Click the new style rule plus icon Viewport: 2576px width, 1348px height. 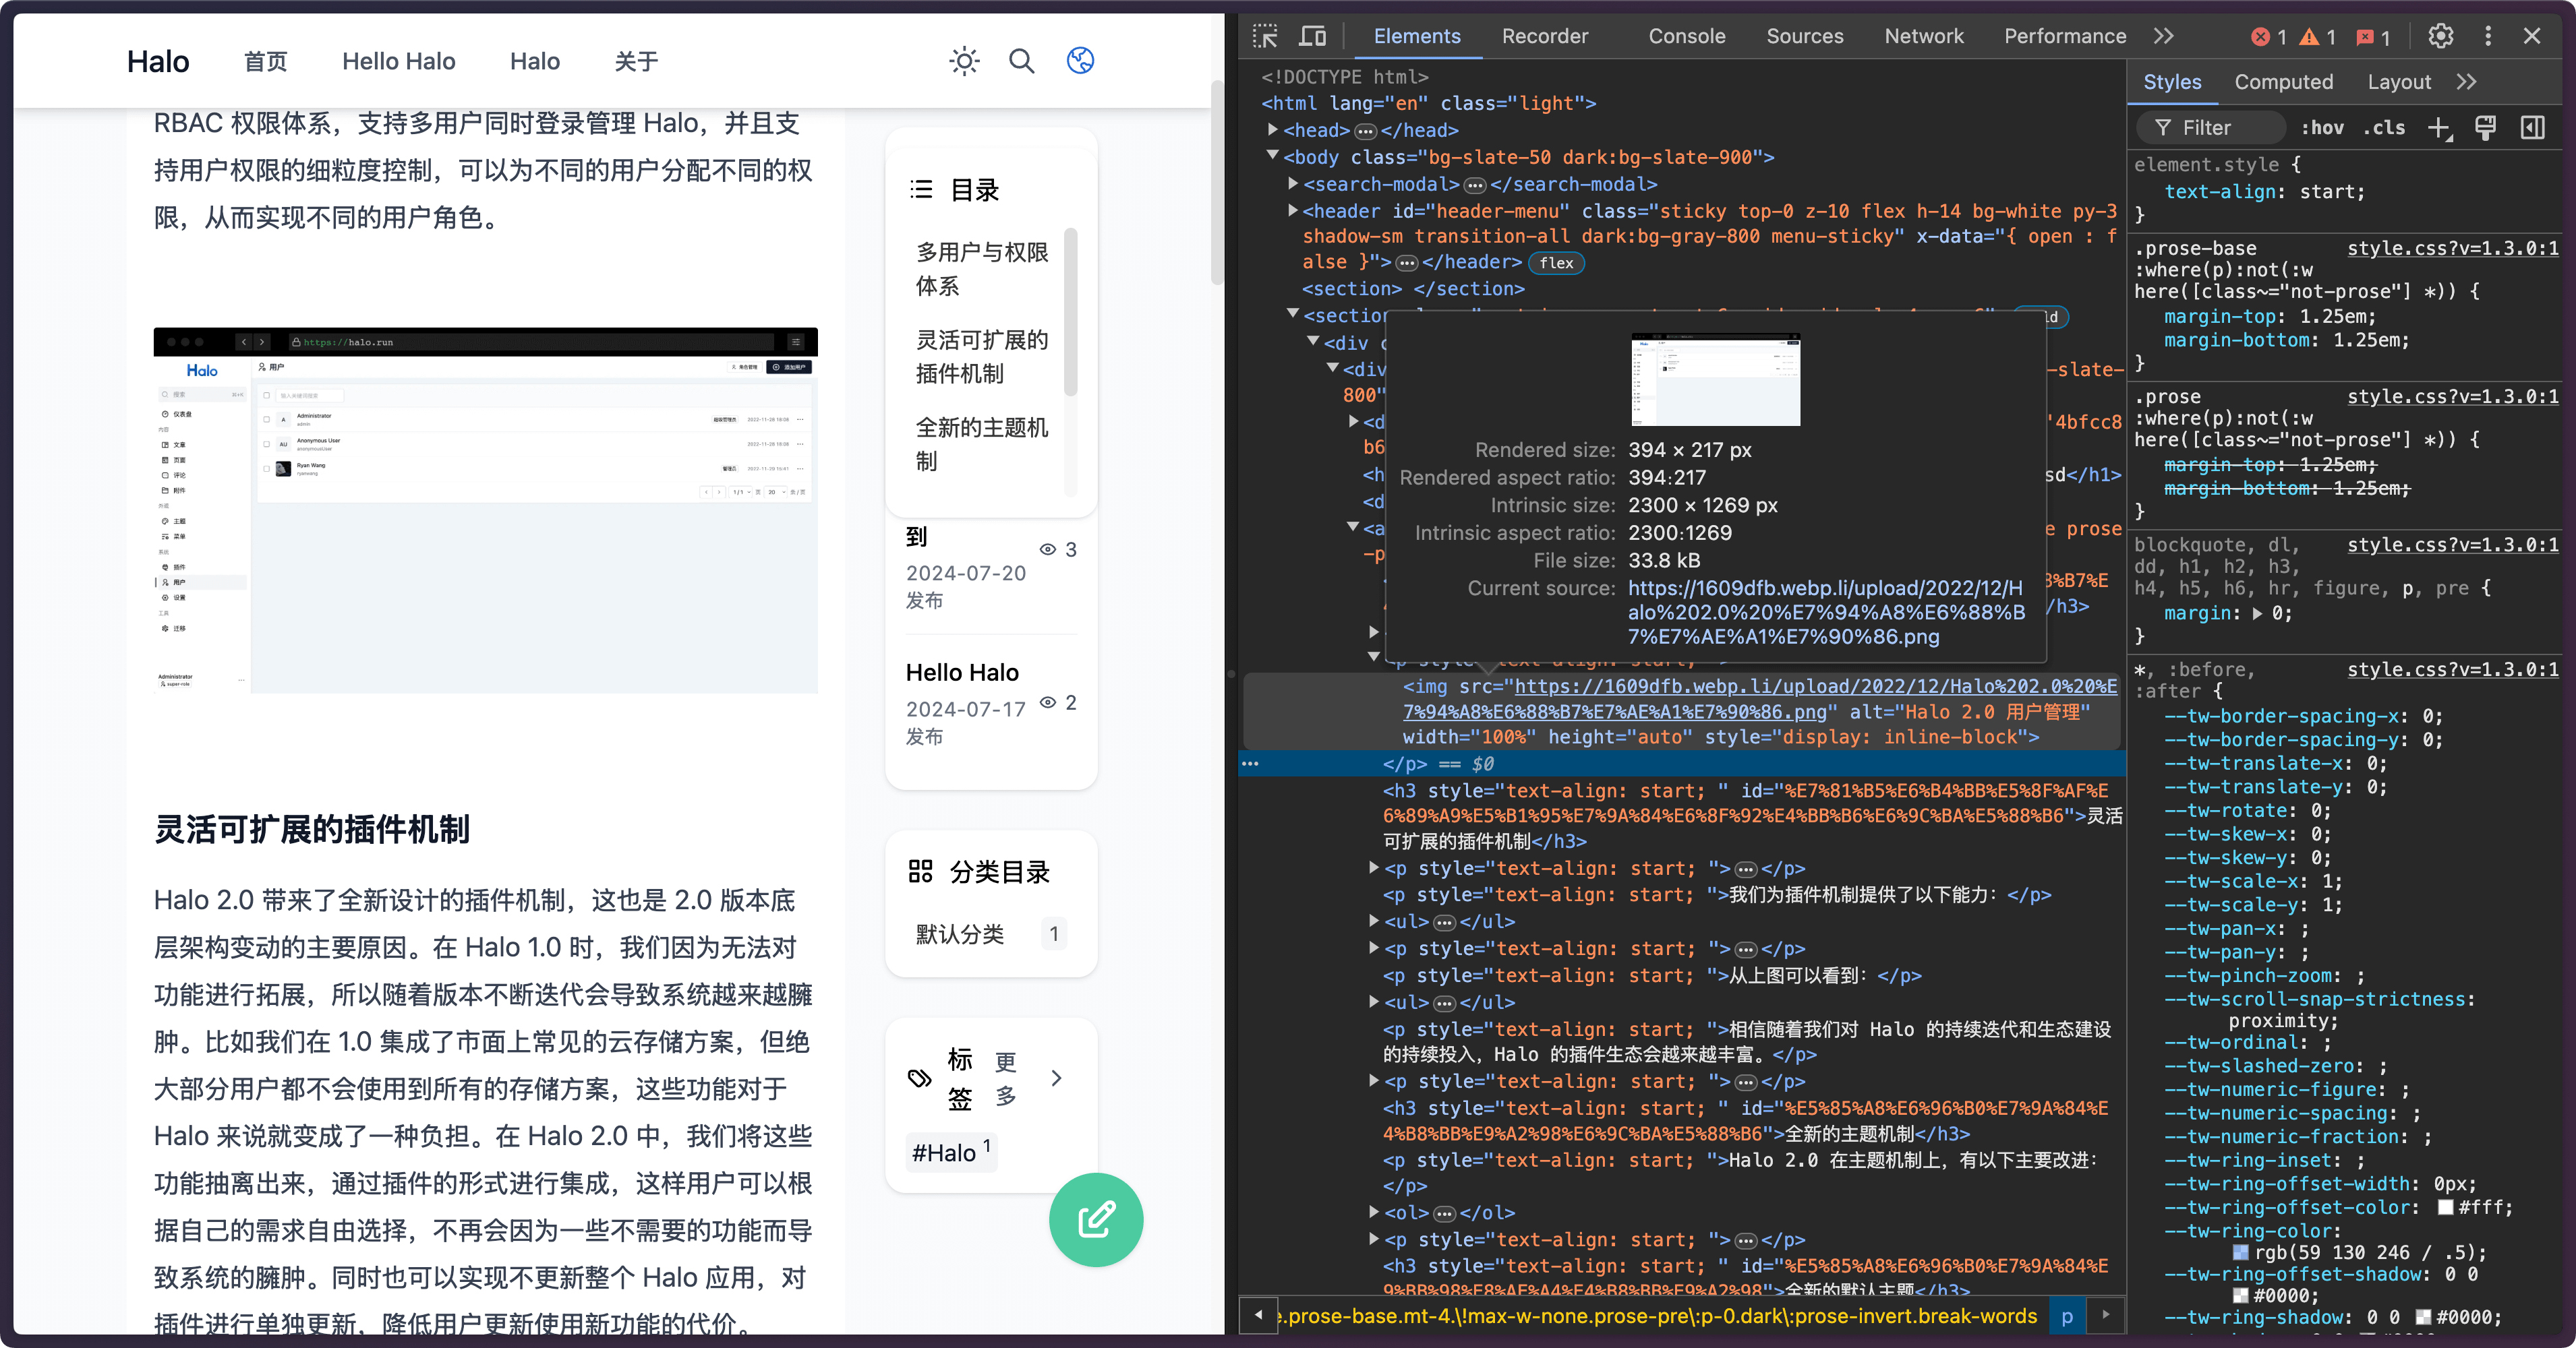point(2439,128)
